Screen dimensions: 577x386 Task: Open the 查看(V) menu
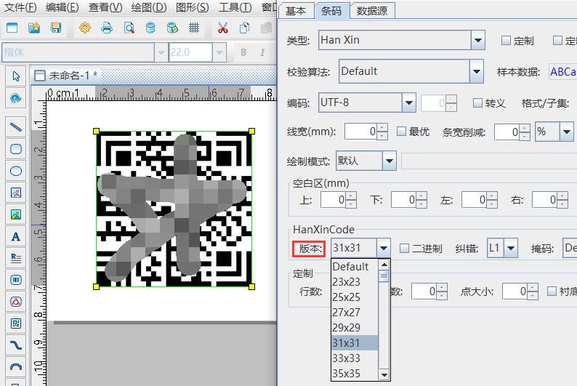[x=105, y=7]
